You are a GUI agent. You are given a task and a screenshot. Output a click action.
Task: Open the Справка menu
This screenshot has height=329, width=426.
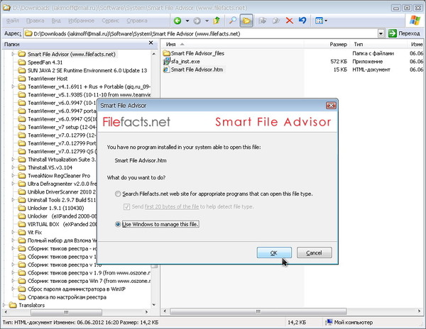tap(136, 21)
